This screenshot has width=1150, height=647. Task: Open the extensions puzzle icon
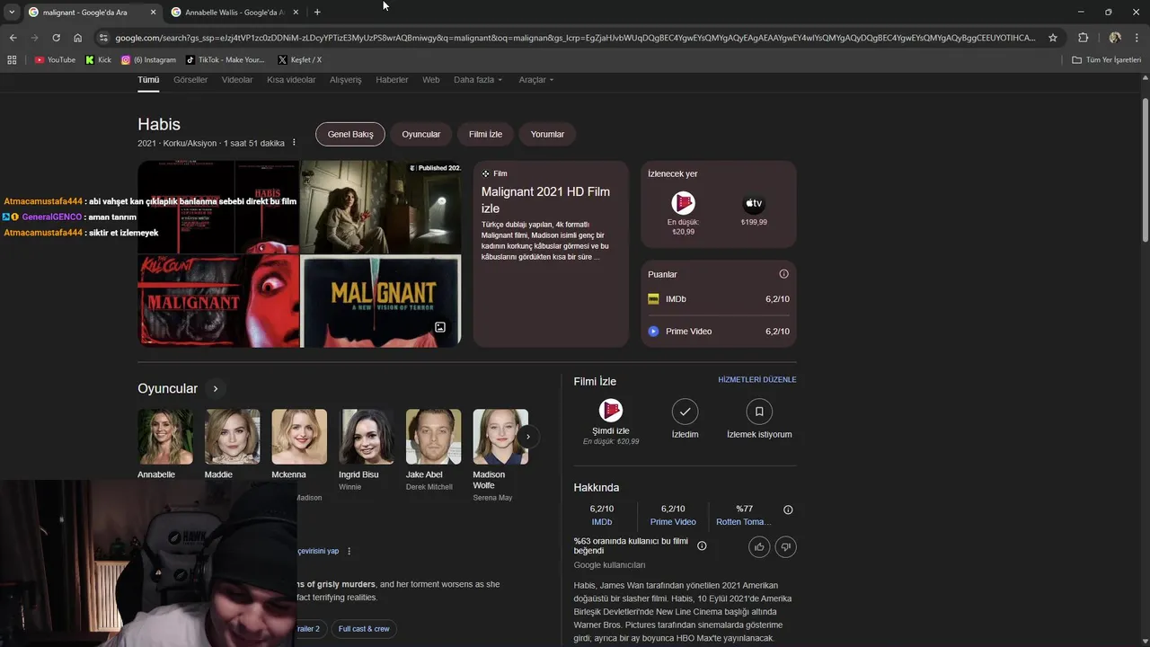coord(1083,38)
